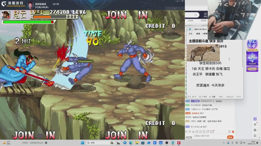The height and width of the screenshot is (146, 261).
Task: Click the chat message '什么情况? 过了吗'
Action: (x=210, y=109)
